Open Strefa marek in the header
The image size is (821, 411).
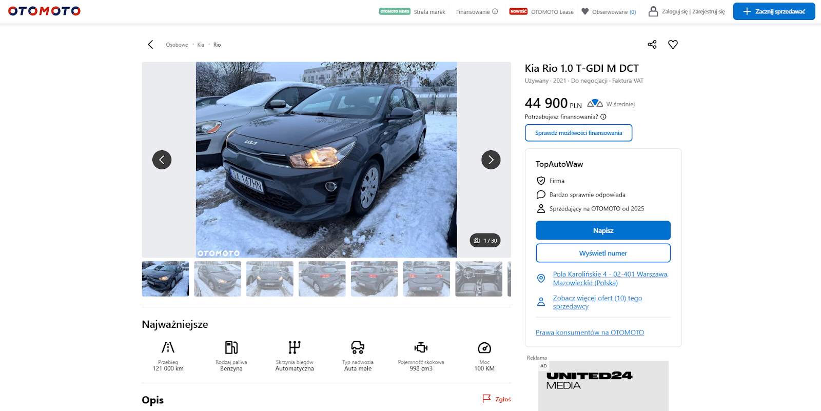point(429,12)
